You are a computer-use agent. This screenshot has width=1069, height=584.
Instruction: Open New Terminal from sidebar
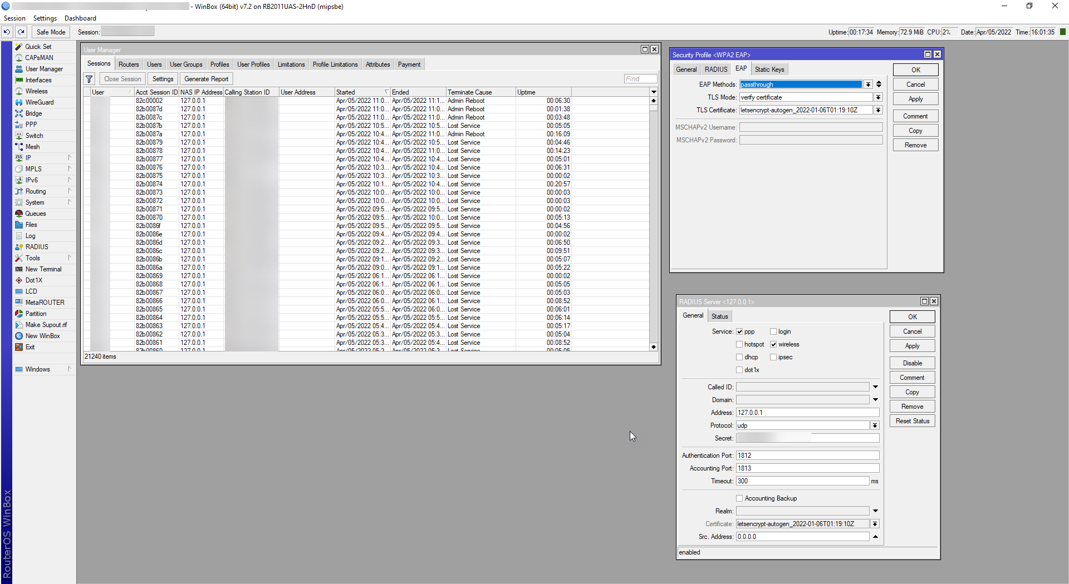pos(43,269)
